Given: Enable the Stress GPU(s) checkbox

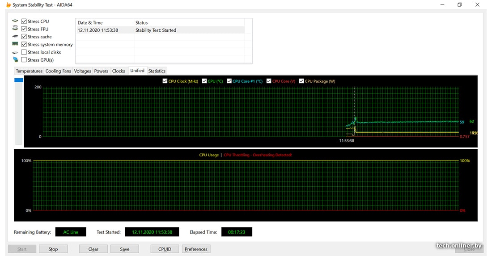Looking at the screenshot, I should click(24, 60).
